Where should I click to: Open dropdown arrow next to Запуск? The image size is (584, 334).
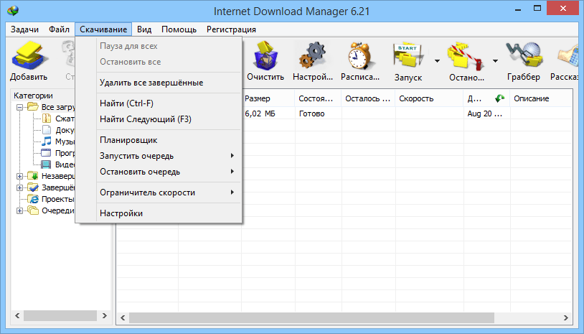(x=437, y=60)
